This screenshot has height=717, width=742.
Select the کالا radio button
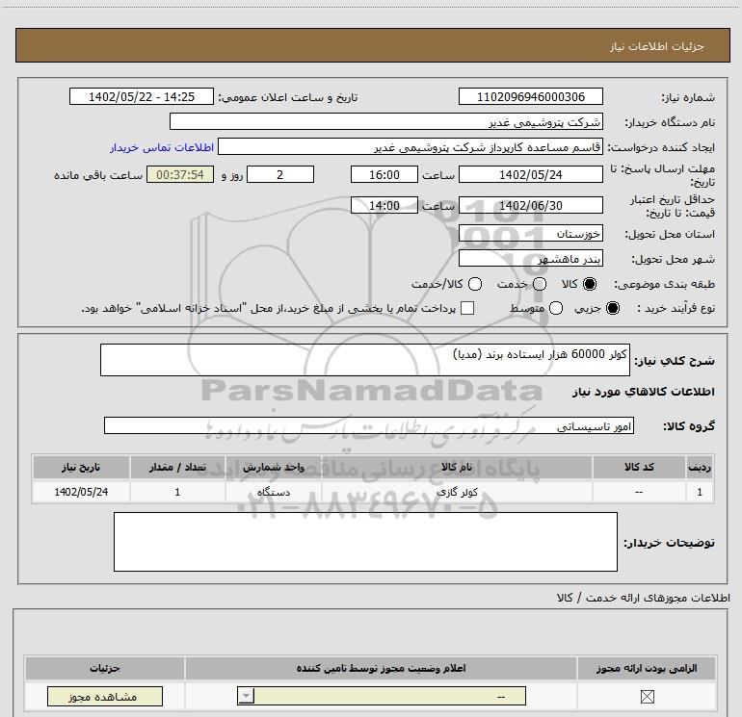coord(590,284)
